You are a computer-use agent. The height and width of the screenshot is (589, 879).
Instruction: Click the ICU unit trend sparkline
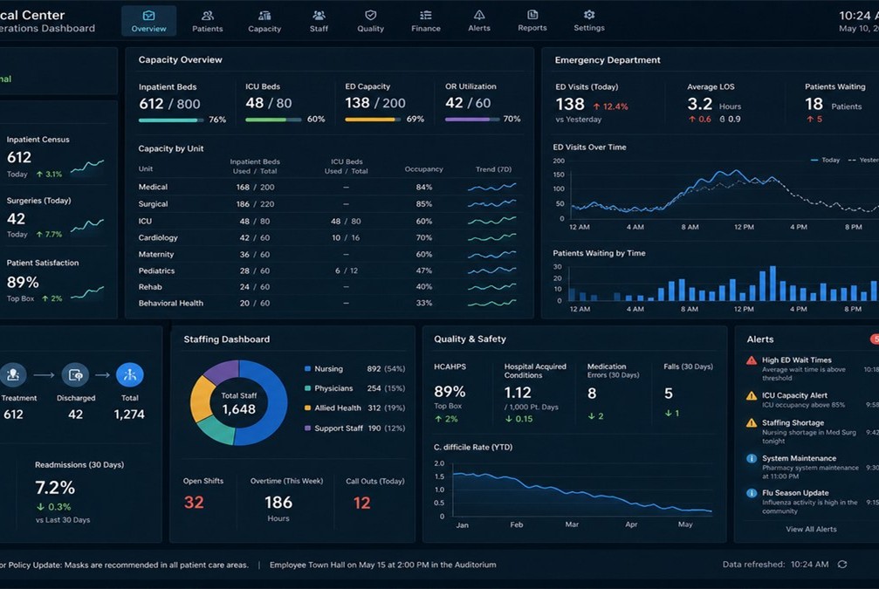click(x=492, y=221)
